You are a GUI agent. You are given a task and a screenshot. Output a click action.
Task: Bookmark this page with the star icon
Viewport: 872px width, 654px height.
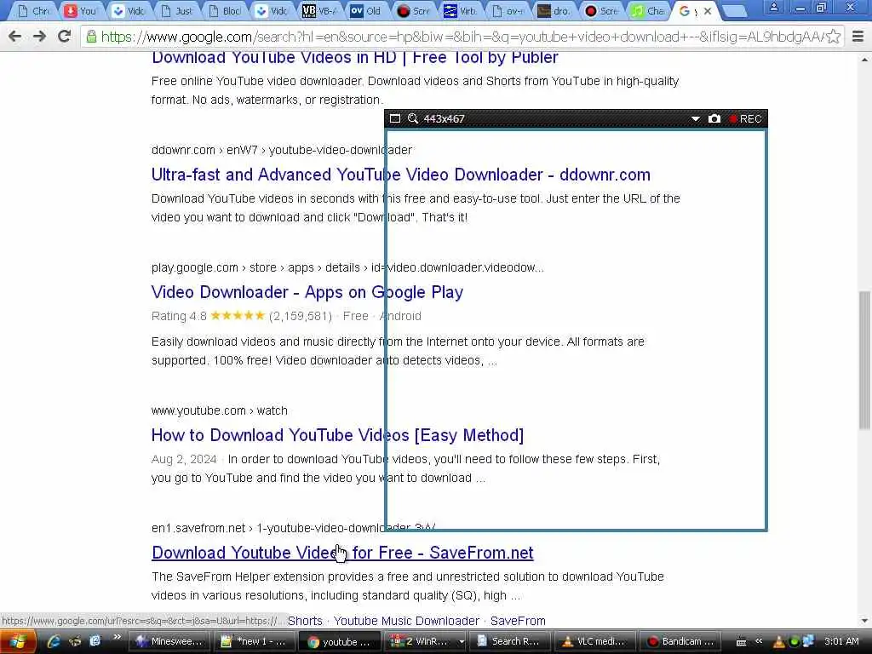(x=833, y=37)
